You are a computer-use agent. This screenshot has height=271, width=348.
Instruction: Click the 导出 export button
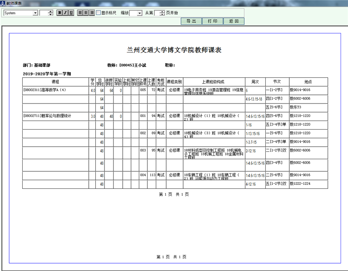[191, 21]
